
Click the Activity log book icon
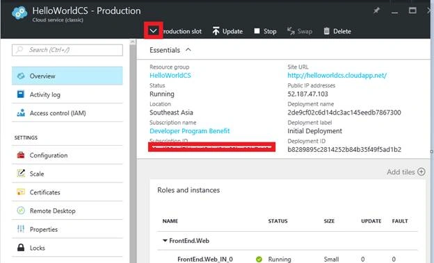[21, 94]
